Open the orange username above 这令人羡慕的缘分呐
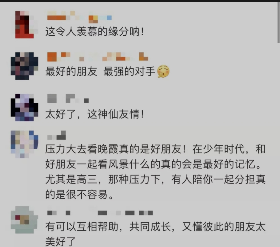Image resolution: width=280 pixels, height=247 pixels. (x=65, y=16)
